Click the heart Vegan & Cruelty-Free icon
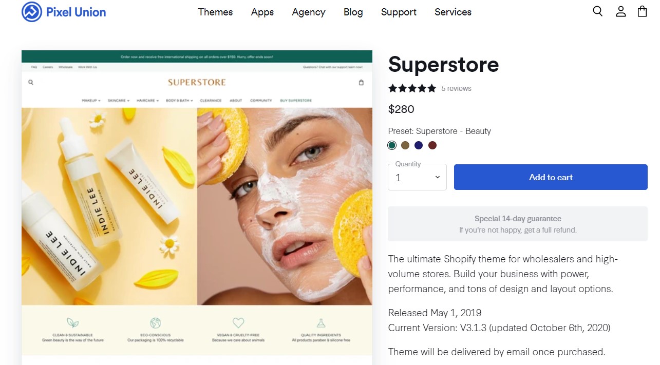 (x=238, y=323)
